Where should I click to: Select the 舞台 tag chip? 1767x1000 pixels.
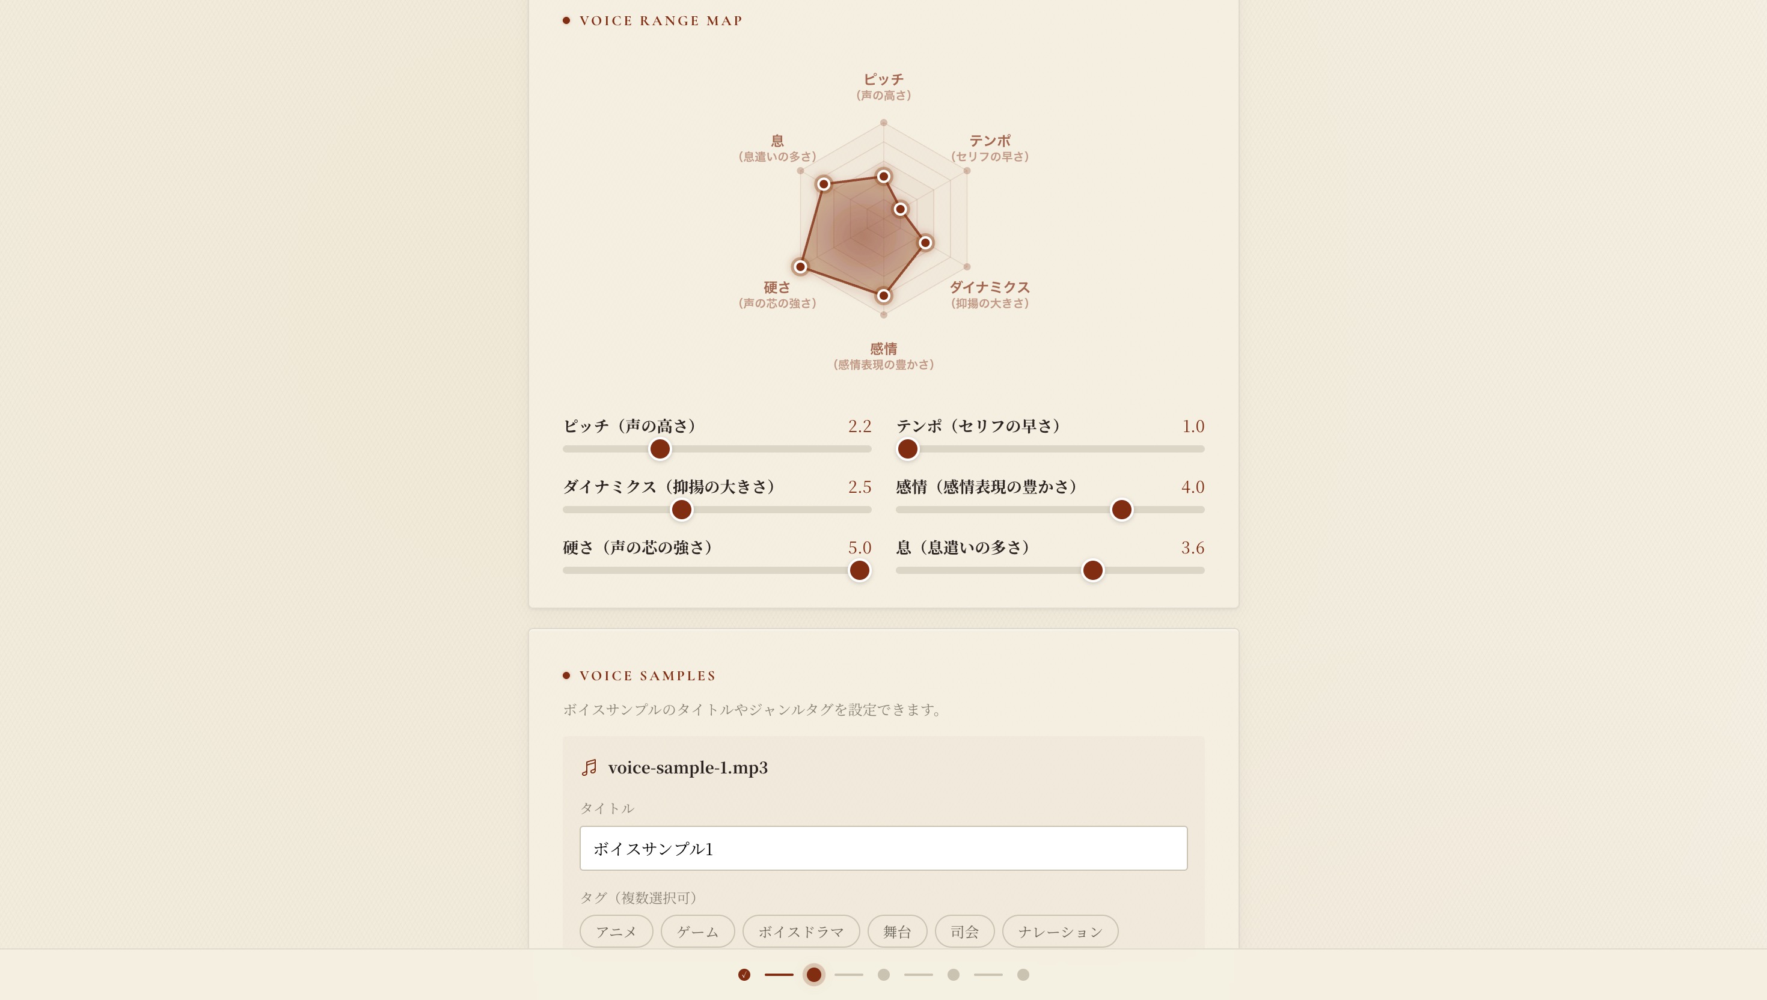897,931
